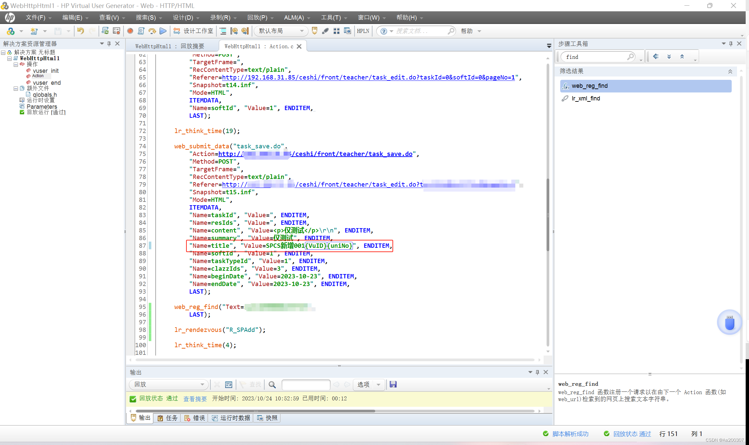Click the editor vertical scrollbar thumb
The width and height of the screenshot is (749, 445).
pos(548,215)
